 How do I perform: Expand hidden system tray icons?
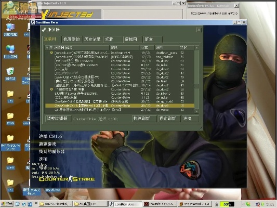coord(243,204)
